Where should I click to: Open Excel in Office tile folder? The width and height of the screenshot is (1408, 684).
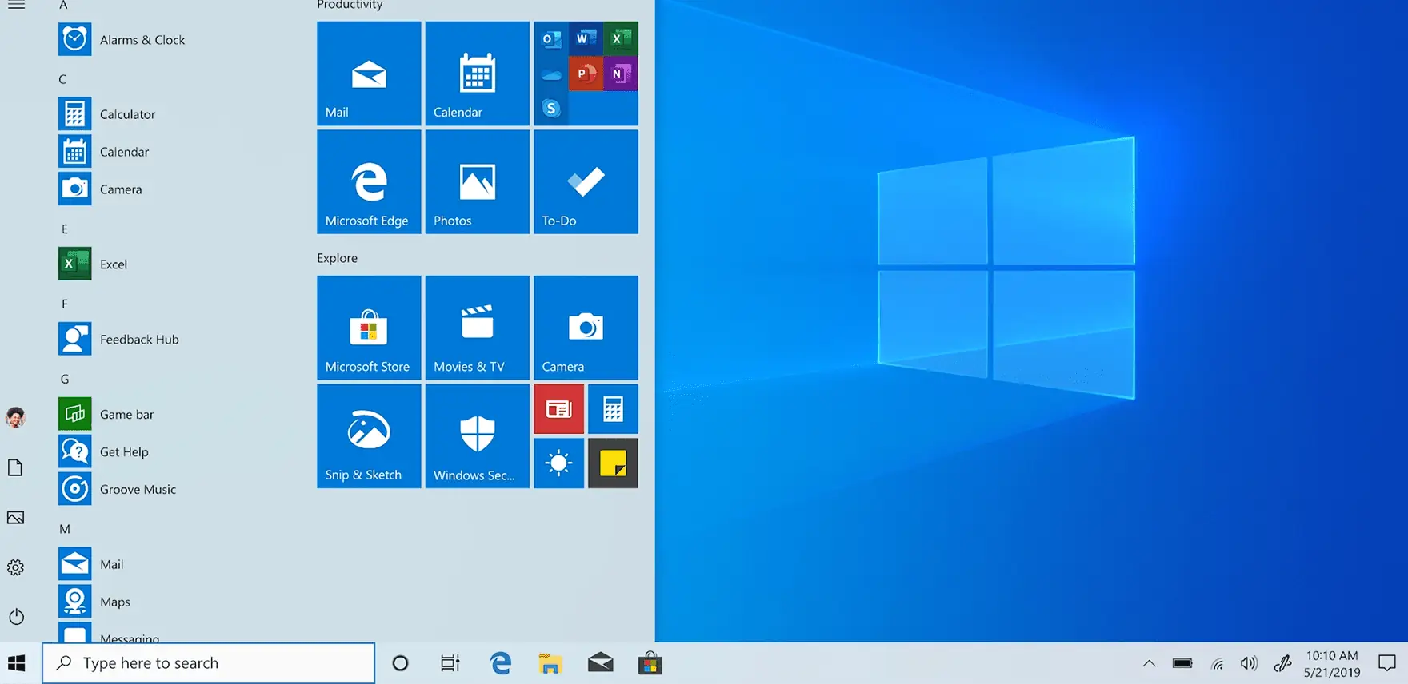point(621,38)
